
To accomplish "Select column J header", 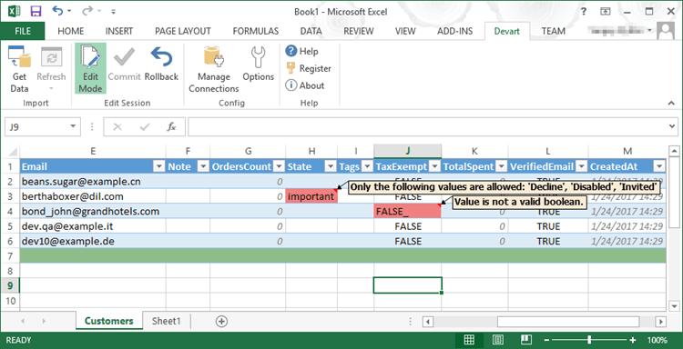I will point(407,151).
